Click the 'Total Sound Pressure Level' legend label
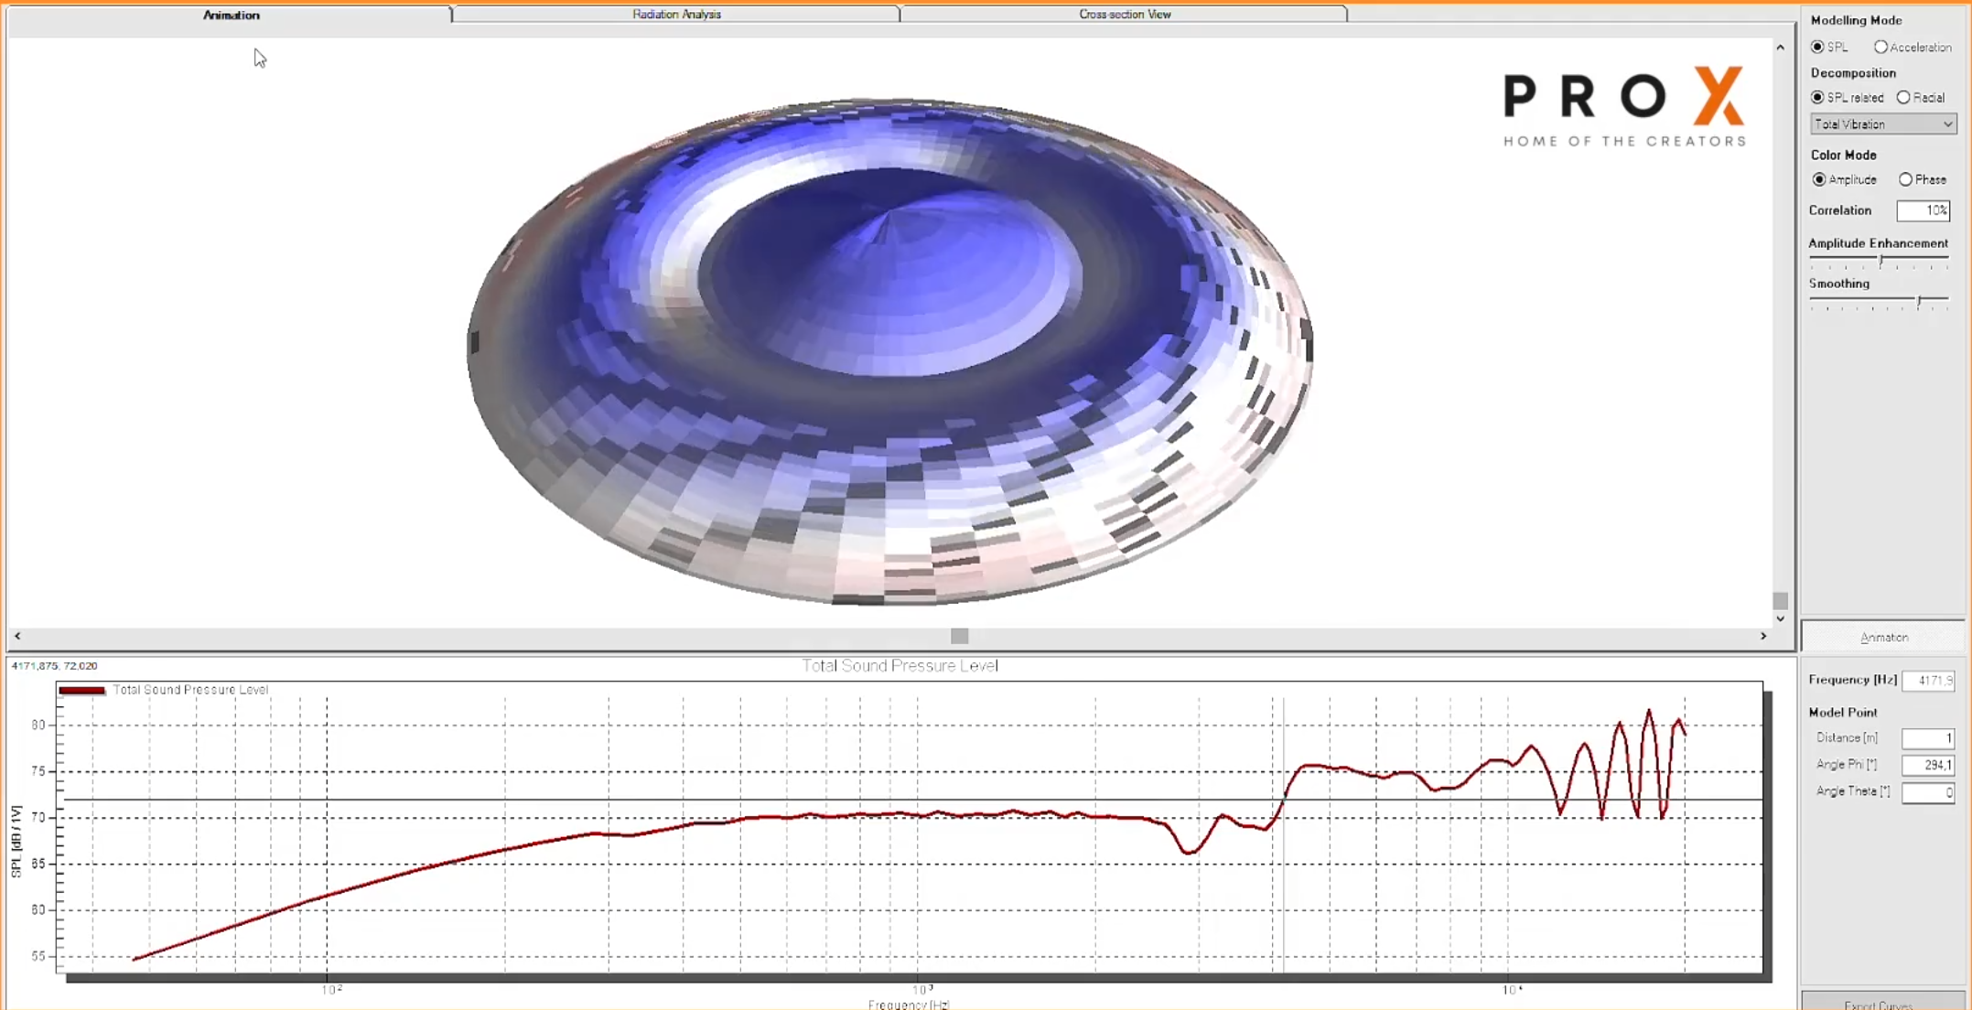 click(x=190, y=690)
